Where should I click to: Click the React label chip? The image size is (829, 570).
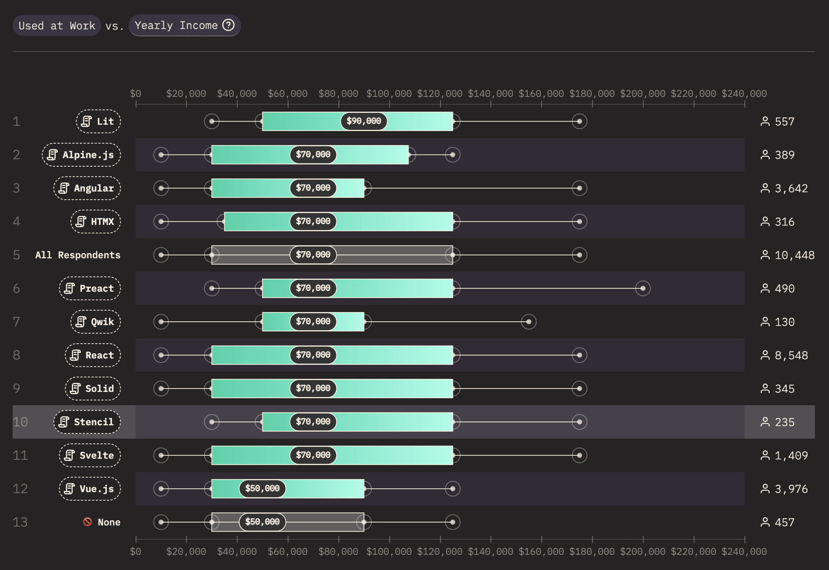[93, 355]
